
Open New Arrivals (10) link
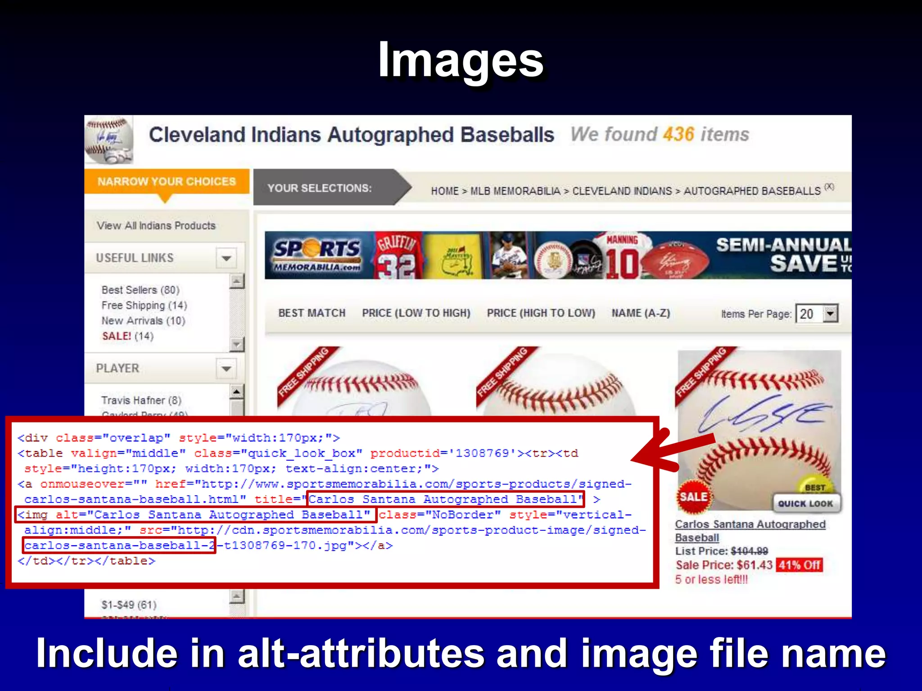143,320
